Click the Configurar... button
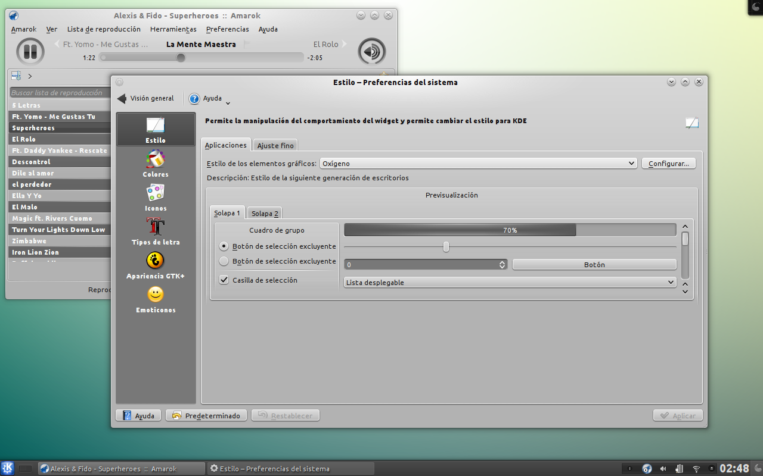 coord(669,163)
